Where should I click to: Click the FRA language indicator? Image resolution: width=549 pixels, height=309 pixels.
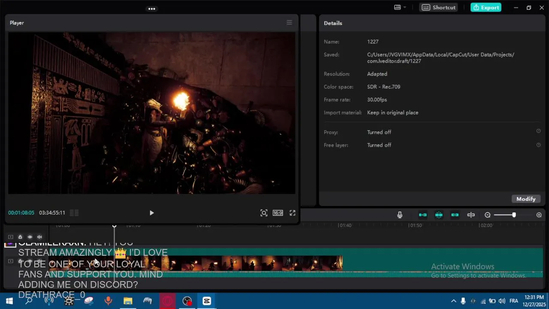[x=513, y=301]
